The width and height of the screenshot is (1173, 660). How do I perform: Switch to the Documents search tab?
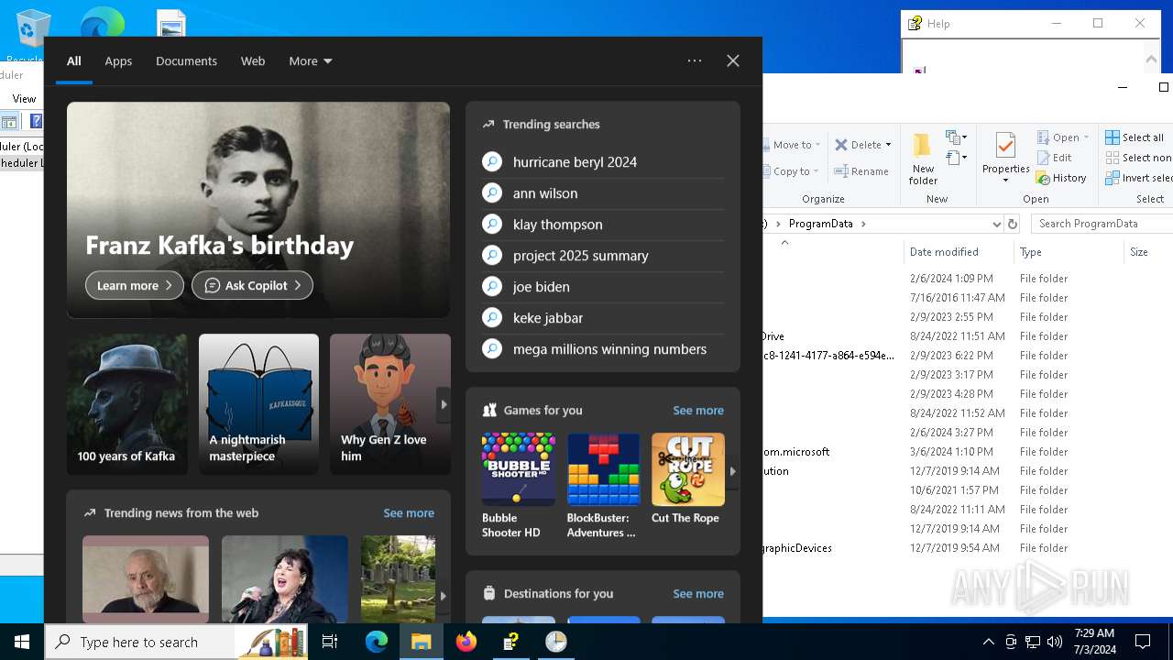tap(186, 60)
